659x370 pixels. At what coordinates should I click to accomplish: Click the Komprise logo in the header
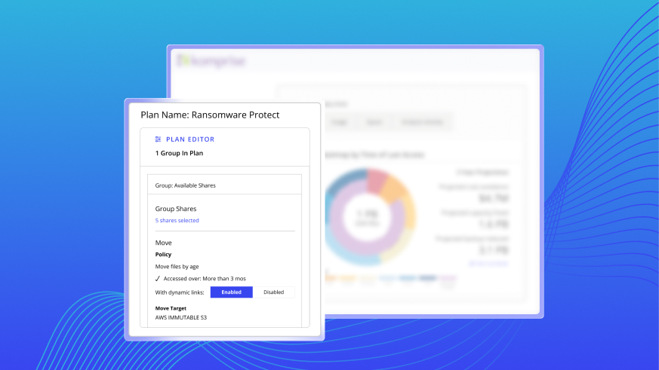pyautogui.click(x=211, y=60)
